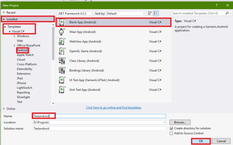
Task: Expand the Recent section
Action: coord(4,13)
